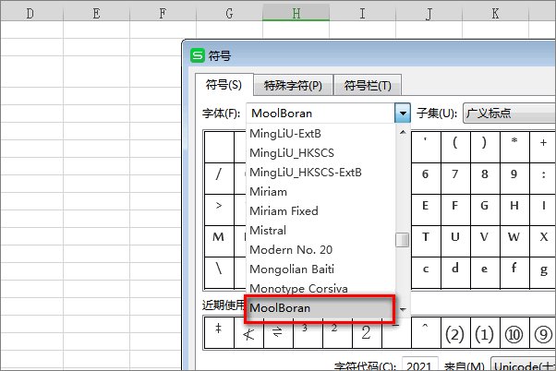Click font list scrollbar up arrow
Viewport: 556px width, 371px height.
[403, 132]
